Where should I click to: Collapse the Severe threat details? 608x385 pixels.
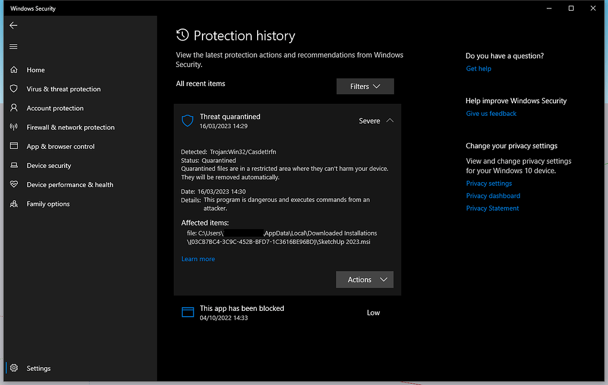pyautogui.click(x=391, y=120)
